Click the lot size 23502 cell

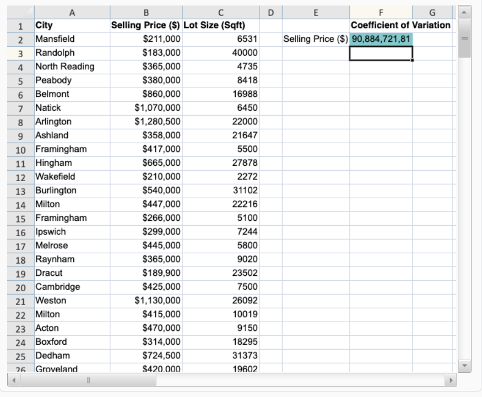(221, 274)
